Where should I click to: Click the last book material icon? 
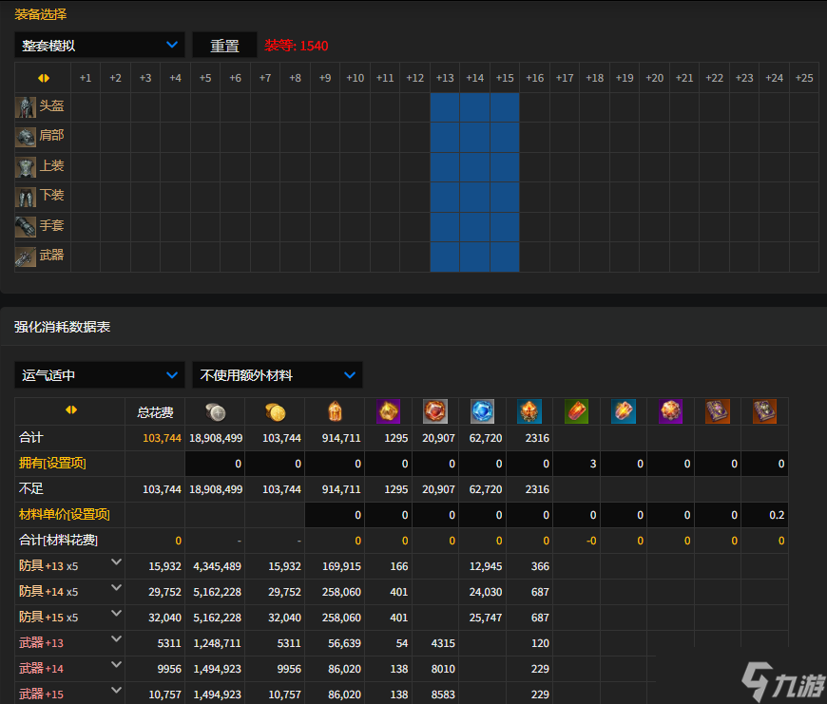coord(764,411)
